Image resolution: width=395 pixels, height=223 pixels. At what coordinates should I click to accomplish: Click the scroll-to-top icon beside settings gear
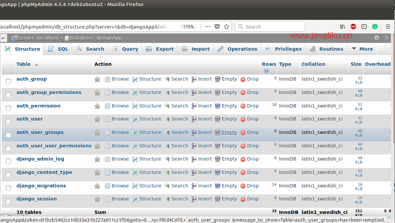coord(387,38)
